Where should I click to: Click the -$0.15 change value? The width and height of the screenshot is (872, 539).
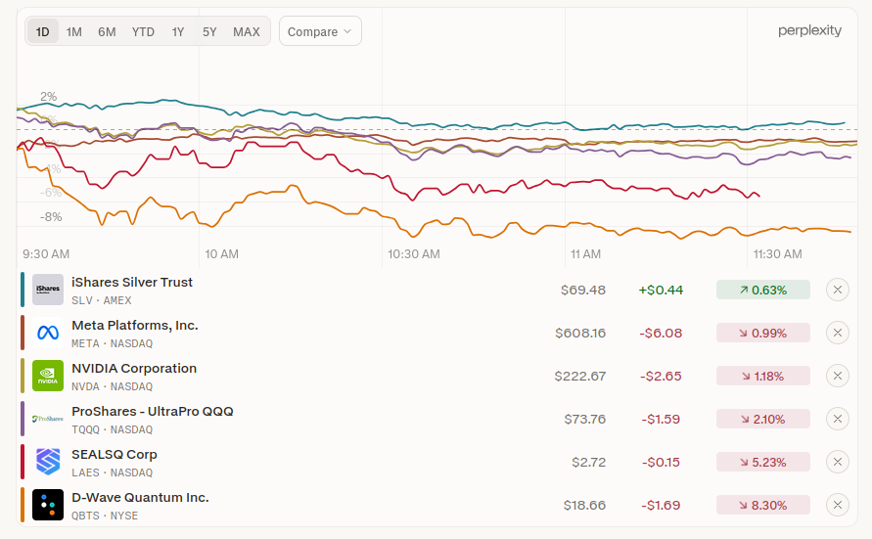661,463
